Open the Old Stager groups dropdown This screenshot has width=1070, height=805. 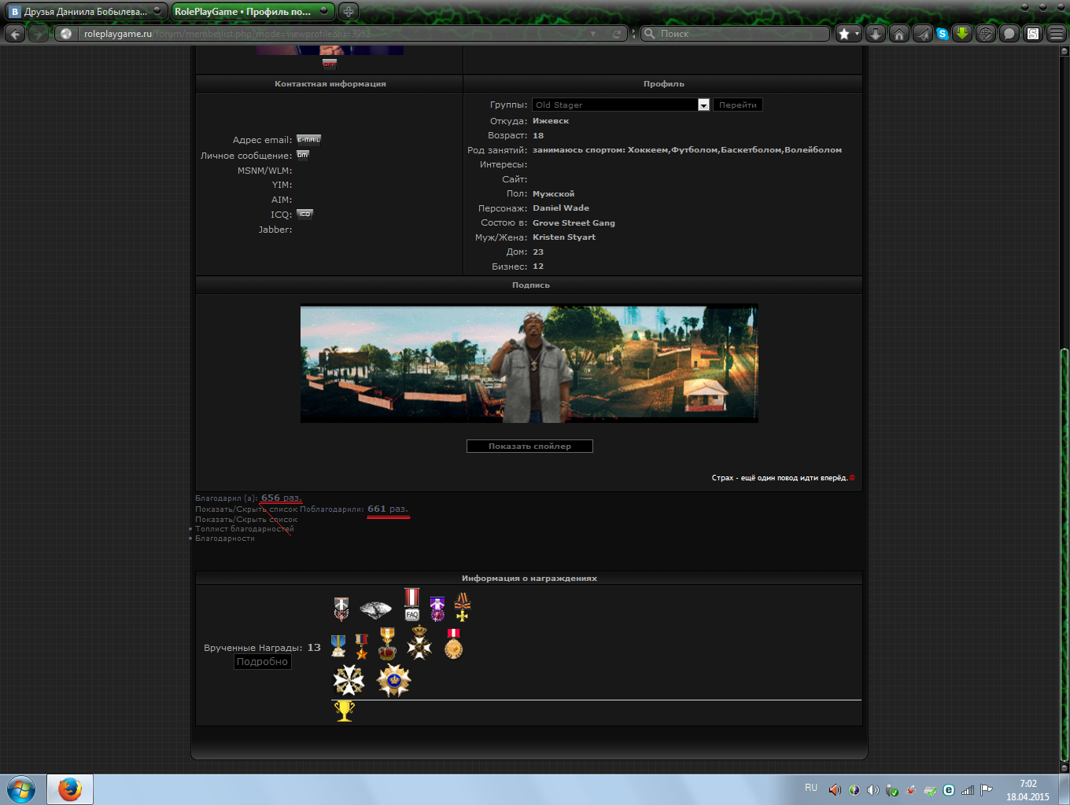tap(621, 105)
